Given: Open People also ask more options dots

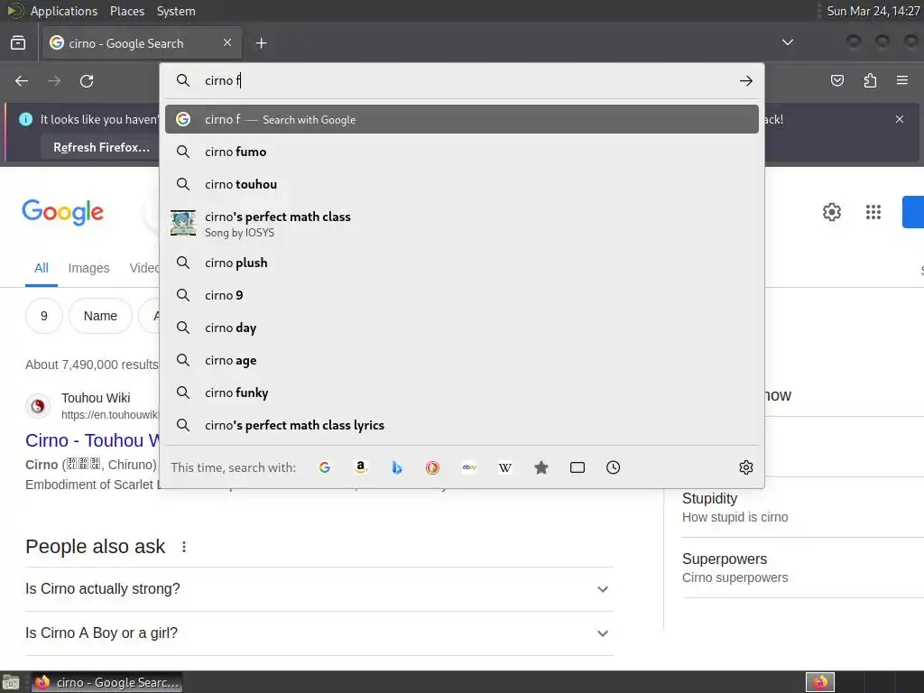Looking at the screenshot, I should point(184,547).
